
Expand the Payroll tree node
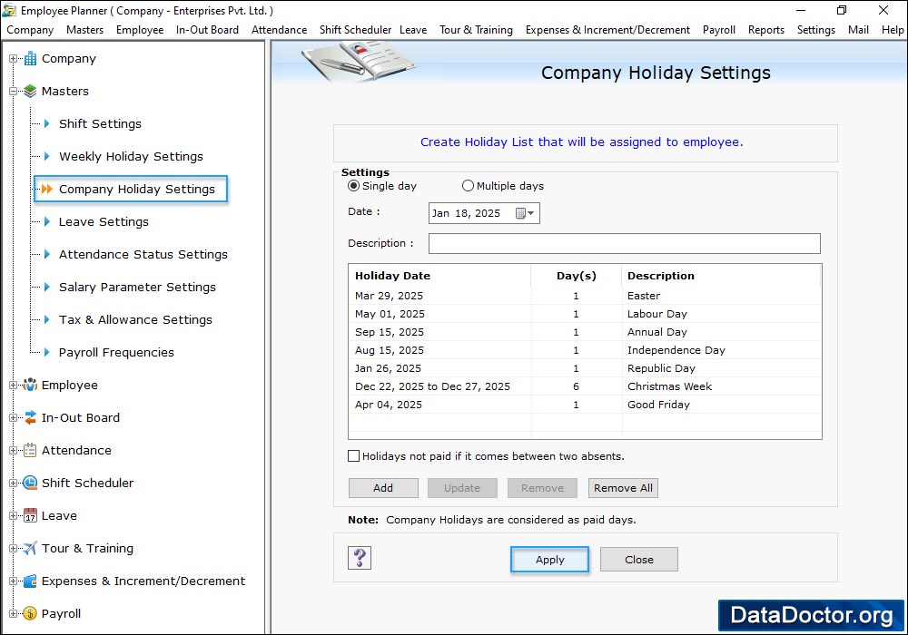pos(13,613)
